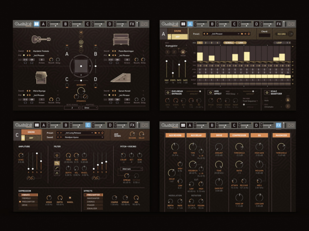Switch to ARP tab in layer A panel
Image resolution: width=309 pixels, height=231 pixels.
point(178,36)
